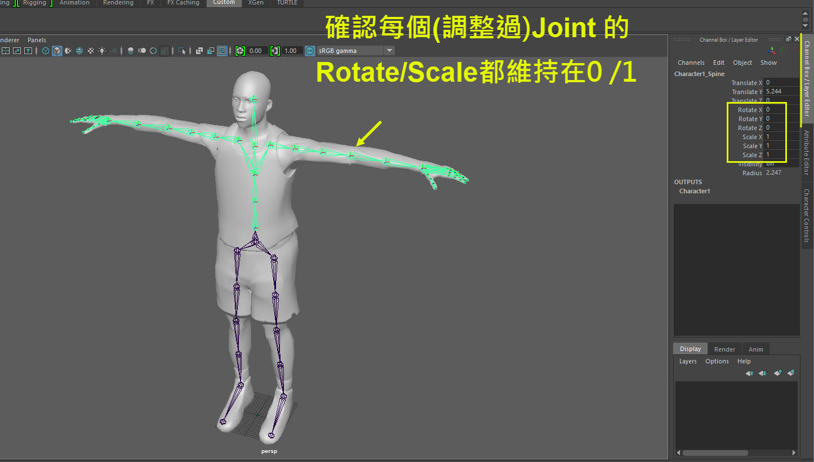Switch to the Rendering shelf tab
This screenshot has height=462, width=814.
118,3
